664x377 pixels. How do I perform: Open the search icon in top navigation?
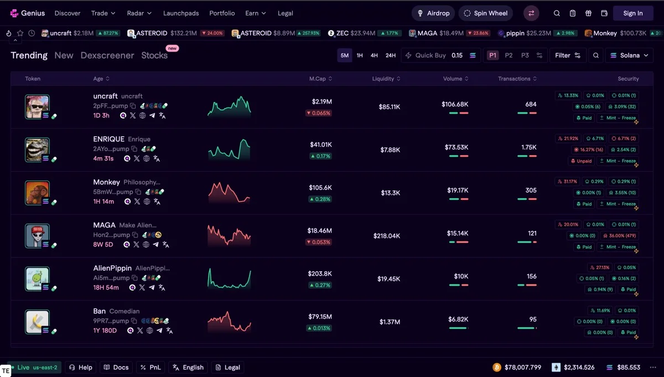(557, 13)
